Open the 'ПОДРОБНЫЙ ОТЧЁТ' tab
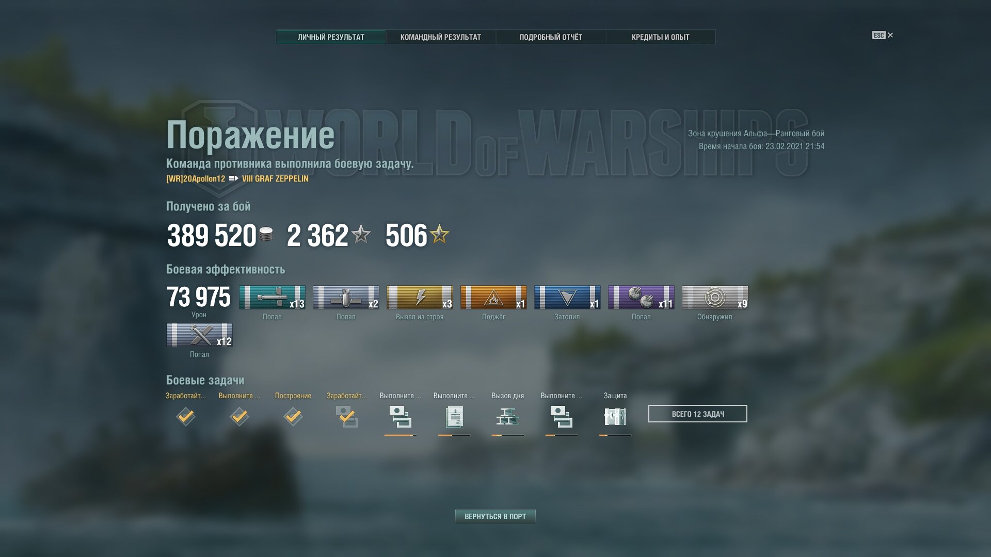The image size is (991, 557). (x=551, y=37)
